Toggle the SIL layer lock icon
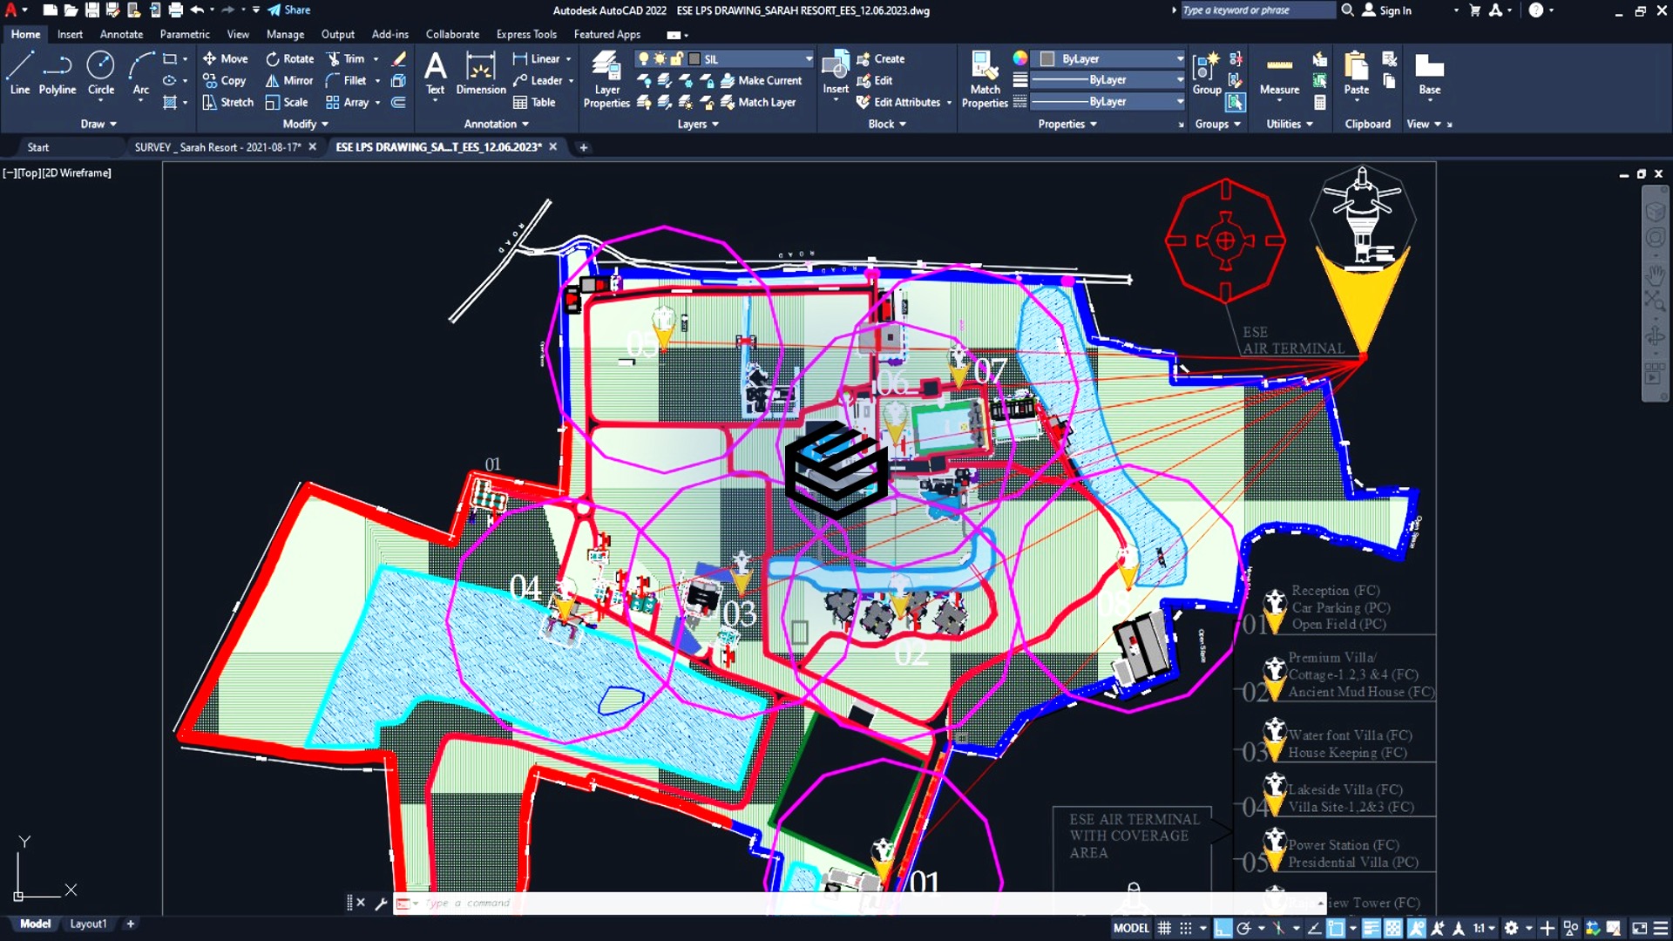Image resolution: width=1673 pixels, height=941 pixels. 676,59
